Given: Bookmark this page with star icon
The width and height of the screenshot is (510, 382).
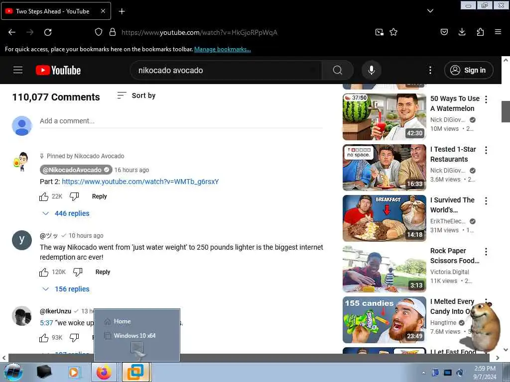Looking at the screenshot, I should pos(393,32).
